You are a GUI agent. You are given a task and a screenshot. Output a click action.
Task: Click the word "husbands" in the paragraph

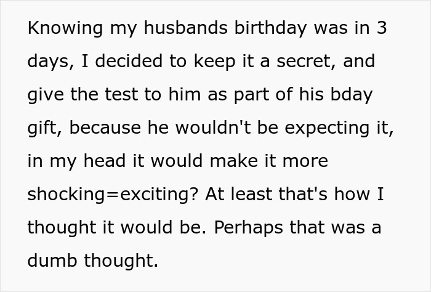[x=185, y=28]
